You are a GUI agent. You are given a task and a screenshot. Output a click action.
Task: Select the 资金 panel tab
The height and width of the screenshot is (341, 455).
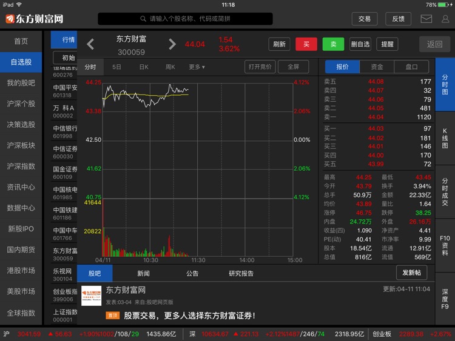pyautogui.click(x=377, y=67)
